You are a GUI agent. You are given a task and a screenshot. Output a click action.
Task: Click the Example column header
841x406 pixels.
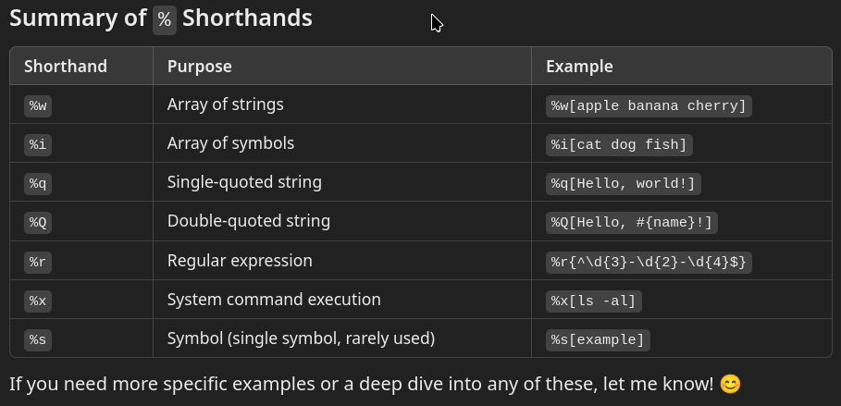click(579, 67)
